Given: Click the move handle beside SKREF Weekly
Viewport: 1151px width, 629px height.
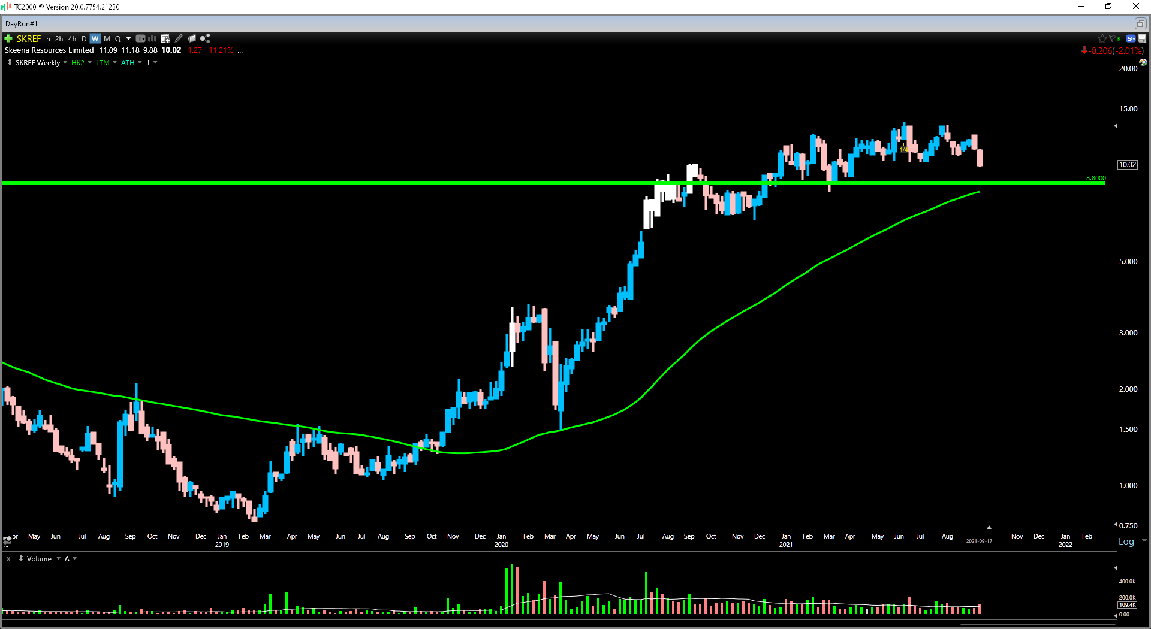Looking at the screenshot, I should [x=10, y=62].
